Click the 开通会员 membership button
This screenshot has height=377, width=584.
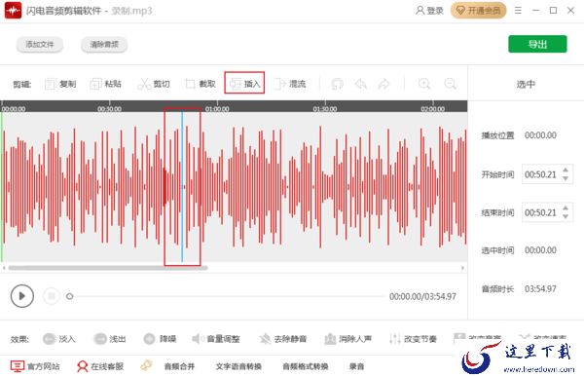coord(478,11)
